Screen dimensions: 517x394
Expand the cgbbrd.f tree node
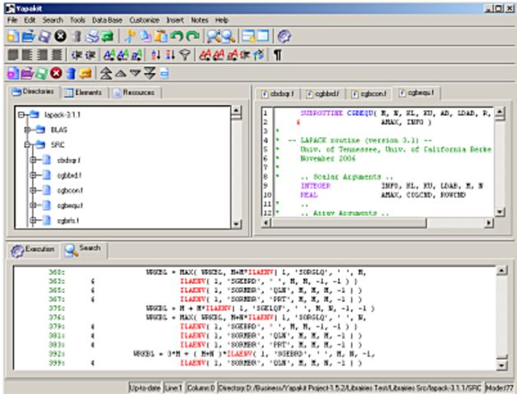tap(33, 175)
